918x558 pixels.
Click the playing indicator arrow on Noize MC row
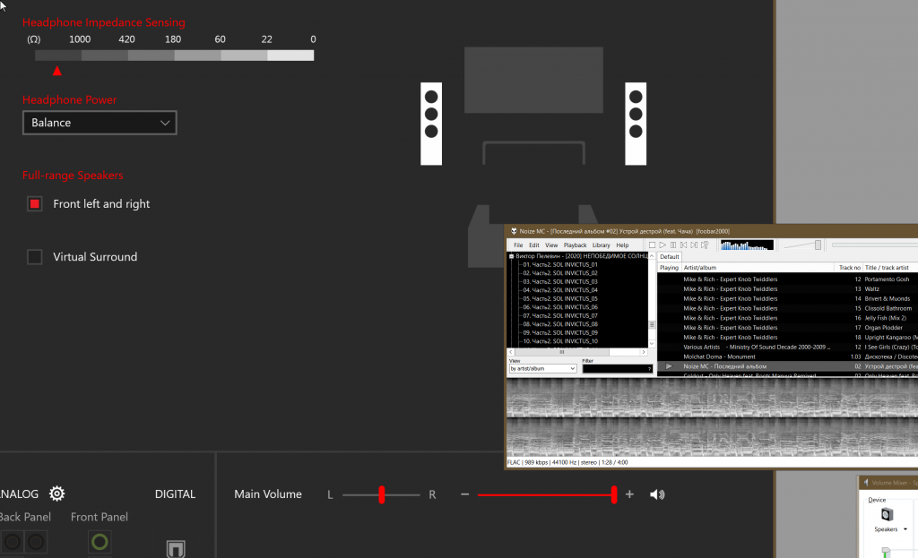pyautogui.click(x=669, y=366)
